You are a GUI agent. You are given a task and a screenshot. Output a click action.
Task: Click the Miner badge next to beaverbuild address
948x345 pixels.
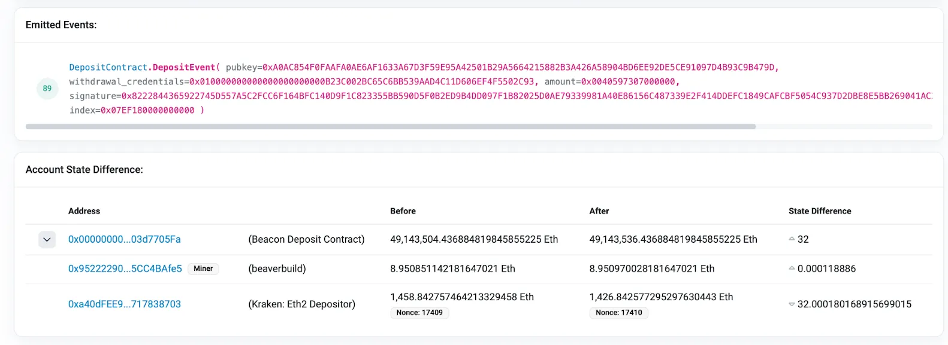click(203, 269)
